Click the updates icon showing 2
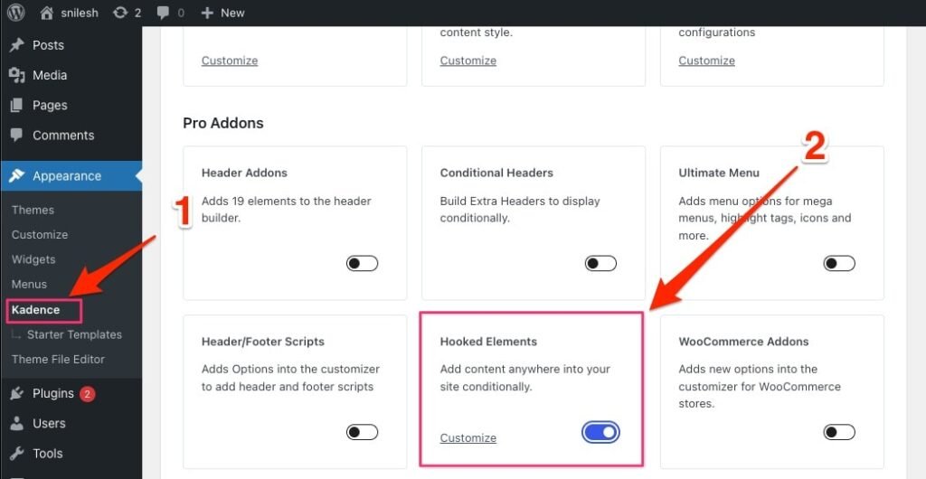The image size is (926, 479). click(x=120, y=13)
